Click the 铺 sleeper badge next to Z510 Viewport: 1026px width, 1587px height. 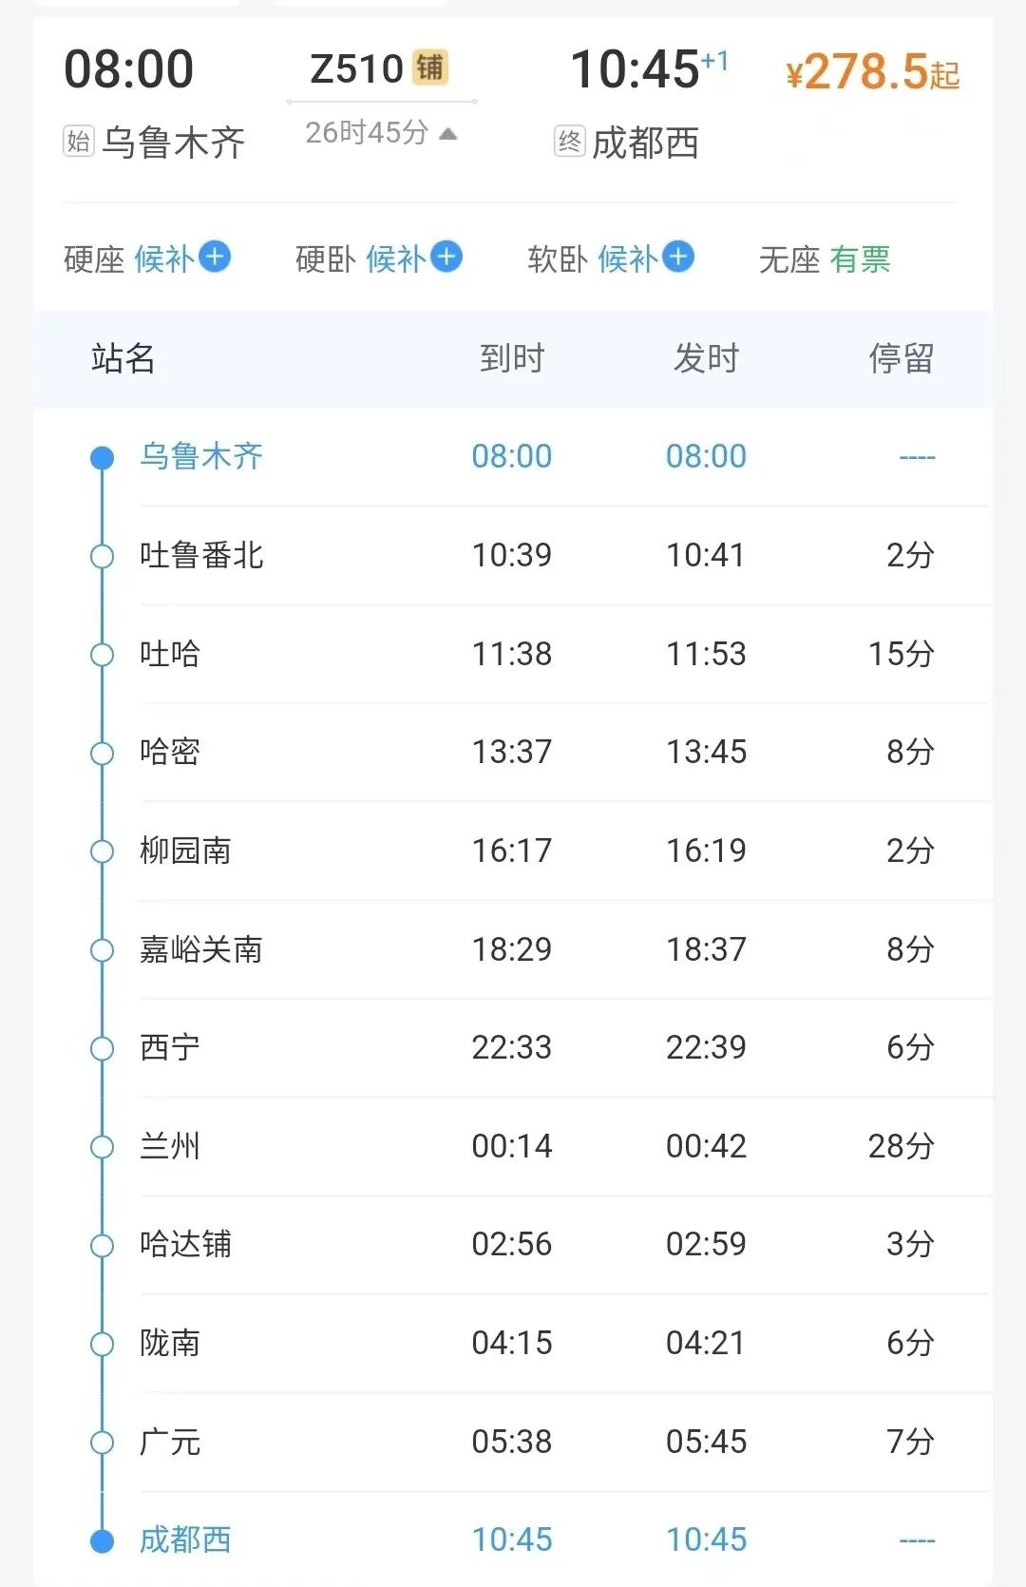pos(429,67)
